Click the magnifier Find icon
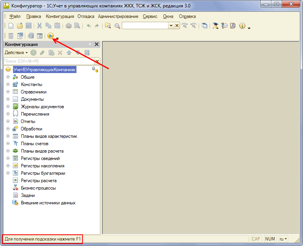Screen dimensions: 303x246 117,26
